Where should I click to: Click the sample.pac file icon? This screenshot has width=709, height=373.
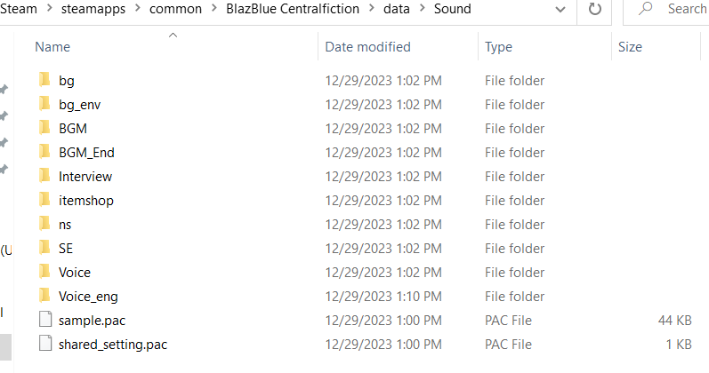(x=44, y=321)
